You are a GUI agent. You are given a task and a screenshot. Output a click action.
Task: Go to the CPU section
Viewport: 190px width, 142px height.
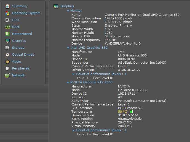[x=15, y=20]
